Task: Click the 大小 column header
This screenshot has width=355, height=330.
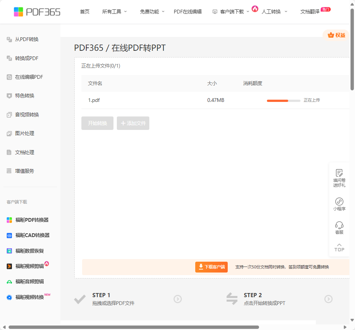Action: (x=212, y=84)
